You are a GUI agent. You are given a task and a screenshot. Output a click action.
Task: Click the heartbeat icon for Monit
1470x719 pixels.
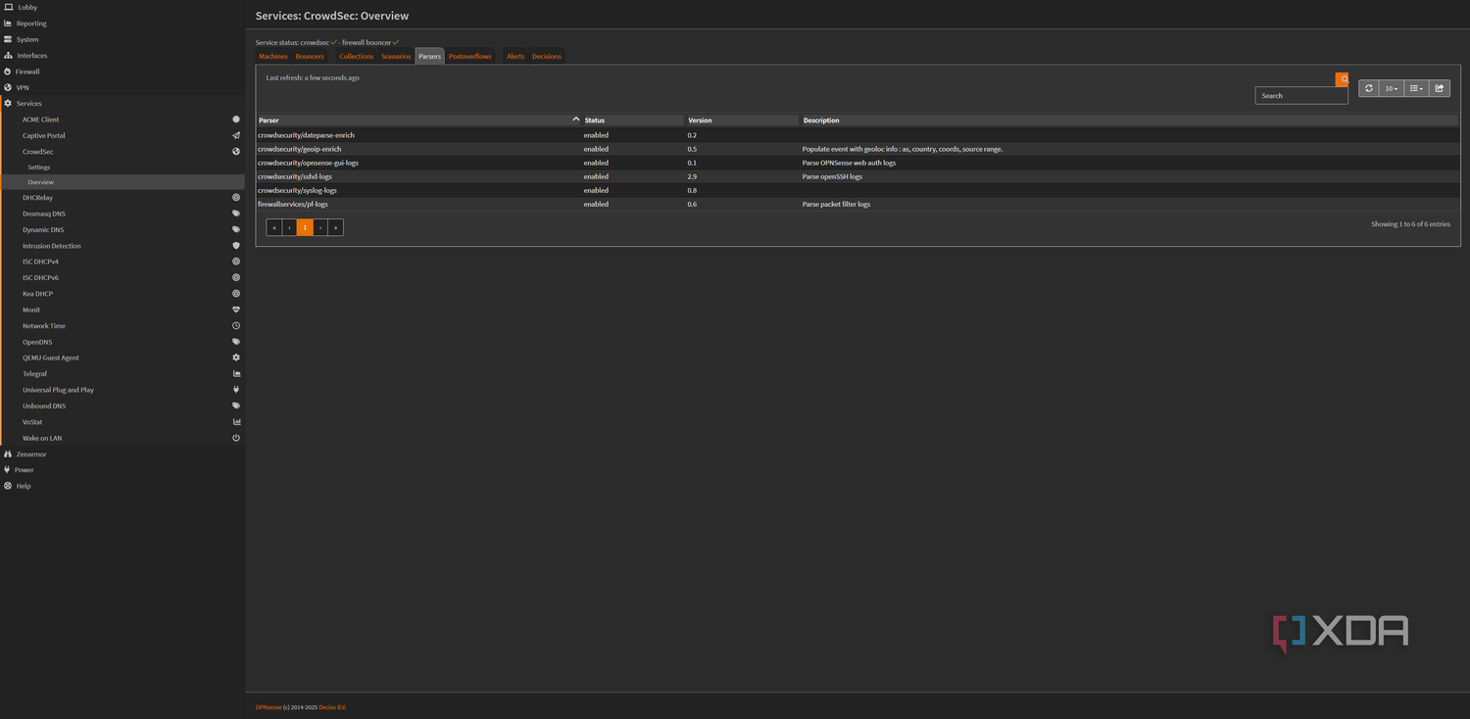coord(236,310)
